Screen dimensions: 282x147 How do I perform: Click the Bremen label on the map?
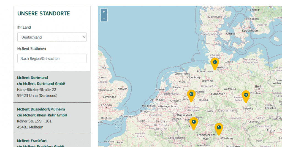coord(207,81)
